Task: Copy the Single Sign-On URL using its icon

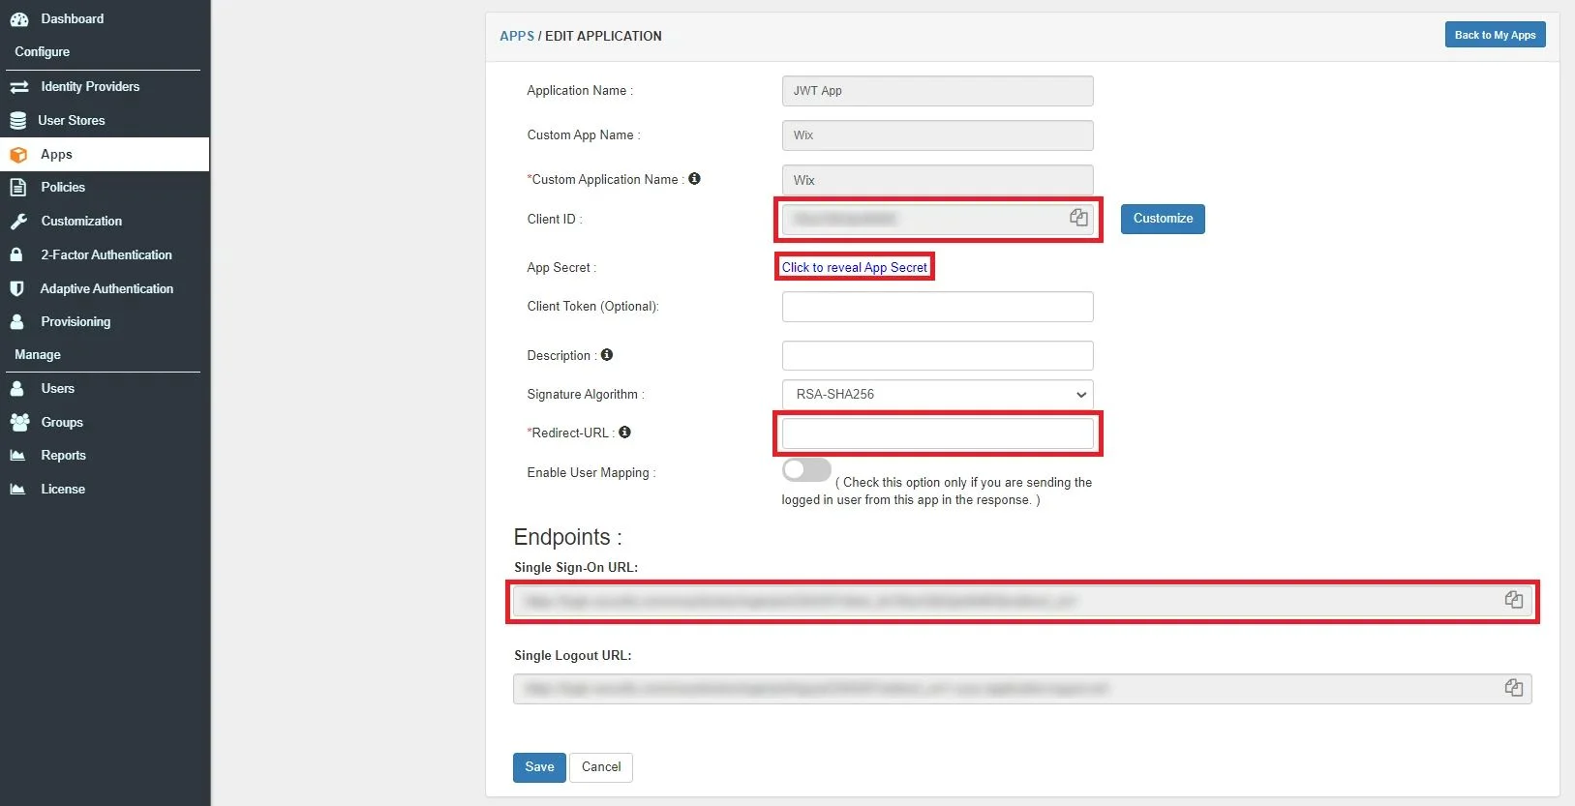Action: point(1514,600)
